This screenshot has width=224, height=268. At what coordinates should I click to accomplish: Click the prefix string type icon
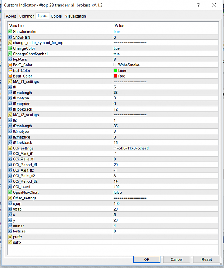(10, 237)
